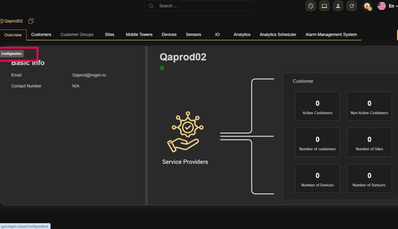398x229 pixels.
Task: Click the refresh icon in header
Action: 352,6
